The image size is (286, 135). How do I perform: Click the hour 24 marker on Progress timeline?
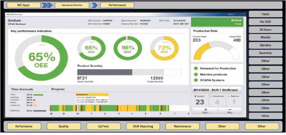pyautogui.click(x=78, y=114)
